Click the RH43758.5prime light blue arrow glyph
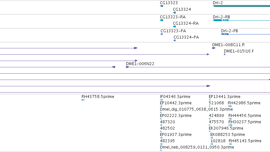The width and height of the screenshot is (270, 152). [83, 100]
